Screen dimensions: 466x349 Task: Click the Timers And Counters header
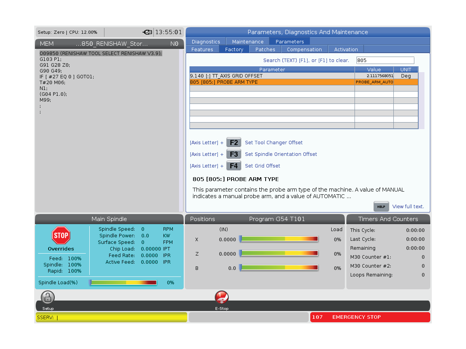tap(388, 219)
